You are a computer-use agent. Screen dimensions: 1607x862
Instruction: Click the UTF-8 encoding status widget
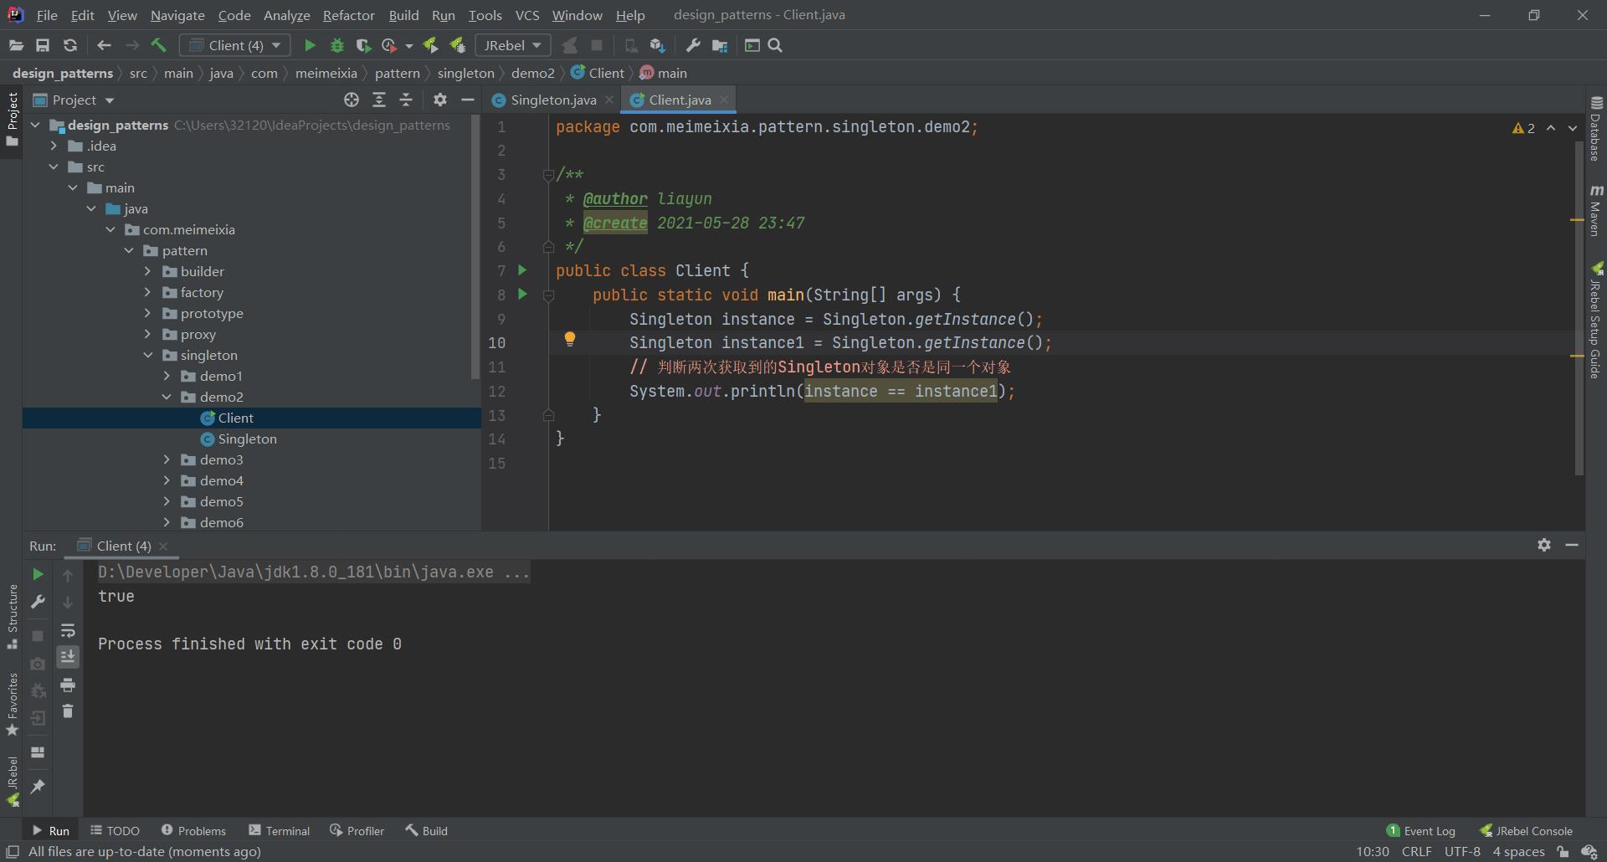click(x=1462, y=851)
